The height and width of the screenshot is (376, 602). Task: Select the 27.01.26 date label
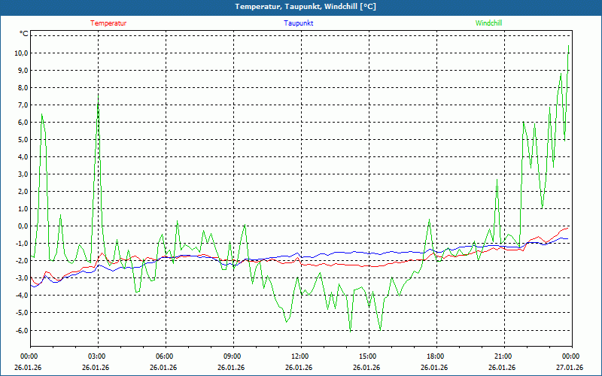(x=570, y=368)
